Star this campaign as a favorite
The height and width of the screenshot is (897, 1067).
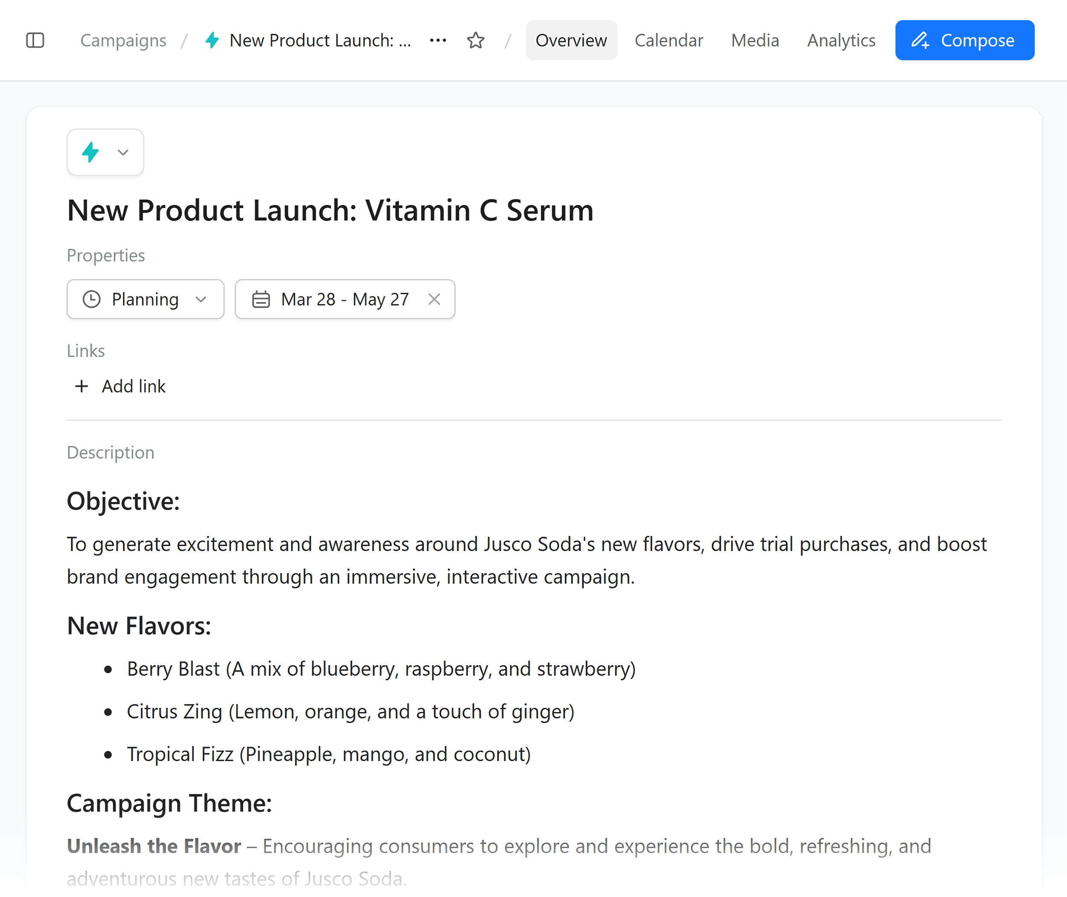point(475,40)
